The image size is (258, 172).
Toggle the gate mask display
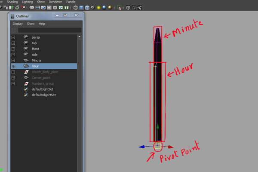tap(49, 8)
